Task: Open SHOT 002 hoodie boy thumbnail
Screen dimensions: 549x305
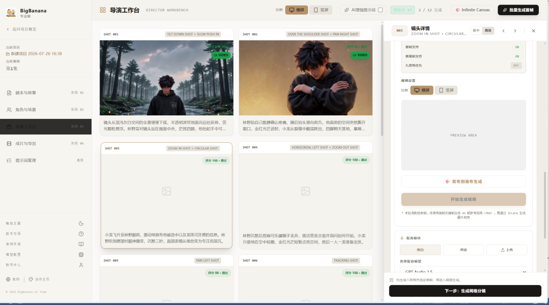Action: click(306, 78)
